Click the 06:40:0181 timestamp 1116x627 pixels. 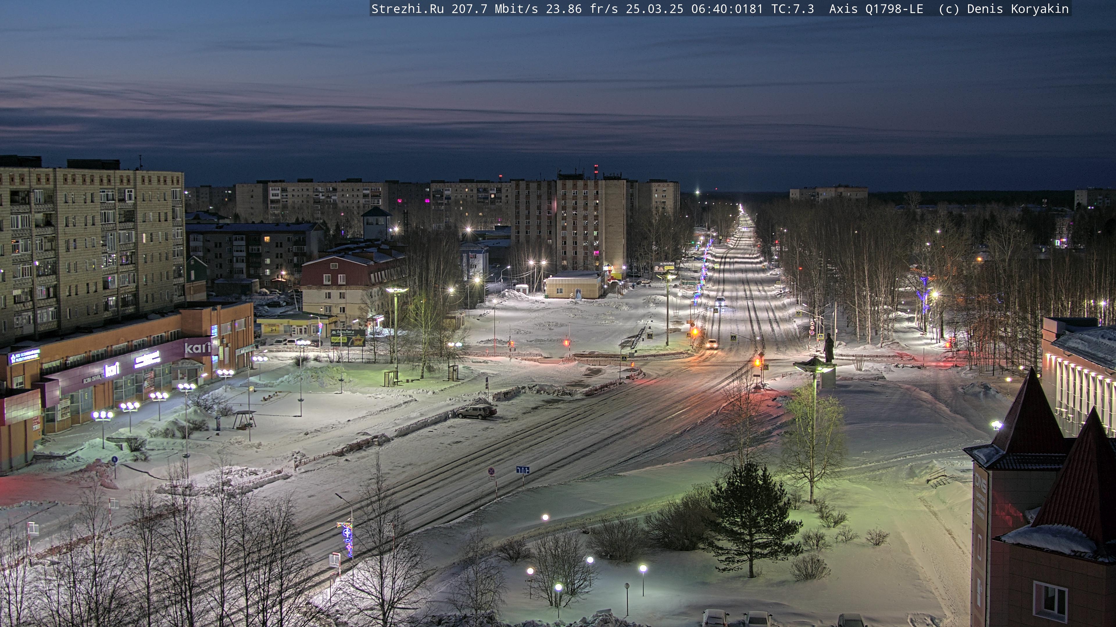click(x=727, y=9)
